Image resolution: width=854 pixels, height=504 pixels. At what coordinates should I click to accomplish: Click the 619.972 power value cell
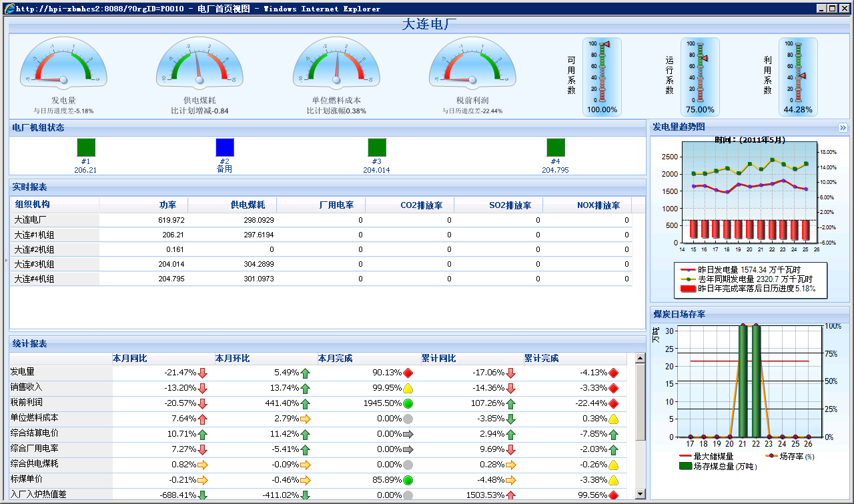[x=171, y=220]
